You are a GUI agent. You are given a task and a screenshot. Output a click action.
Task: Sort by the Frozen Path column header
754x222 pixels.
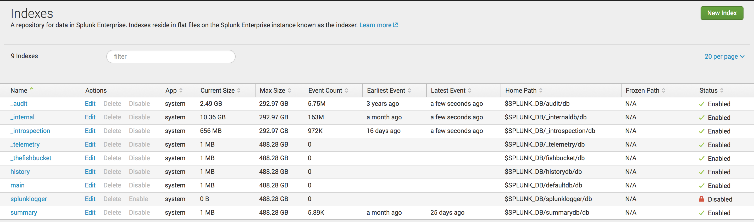(x=642, y=91)
